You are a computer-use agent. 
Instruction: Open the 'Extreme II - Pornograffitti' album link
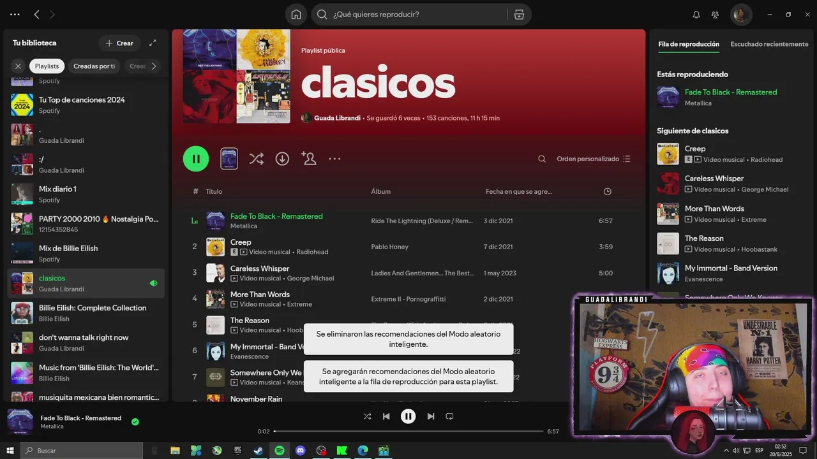tap(408, 299)
